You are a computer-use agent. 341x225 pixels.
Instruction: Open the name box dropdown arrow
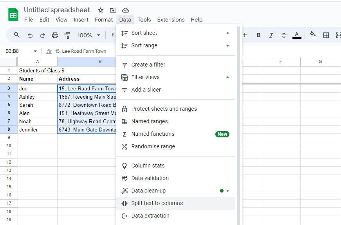click(35, 51)
